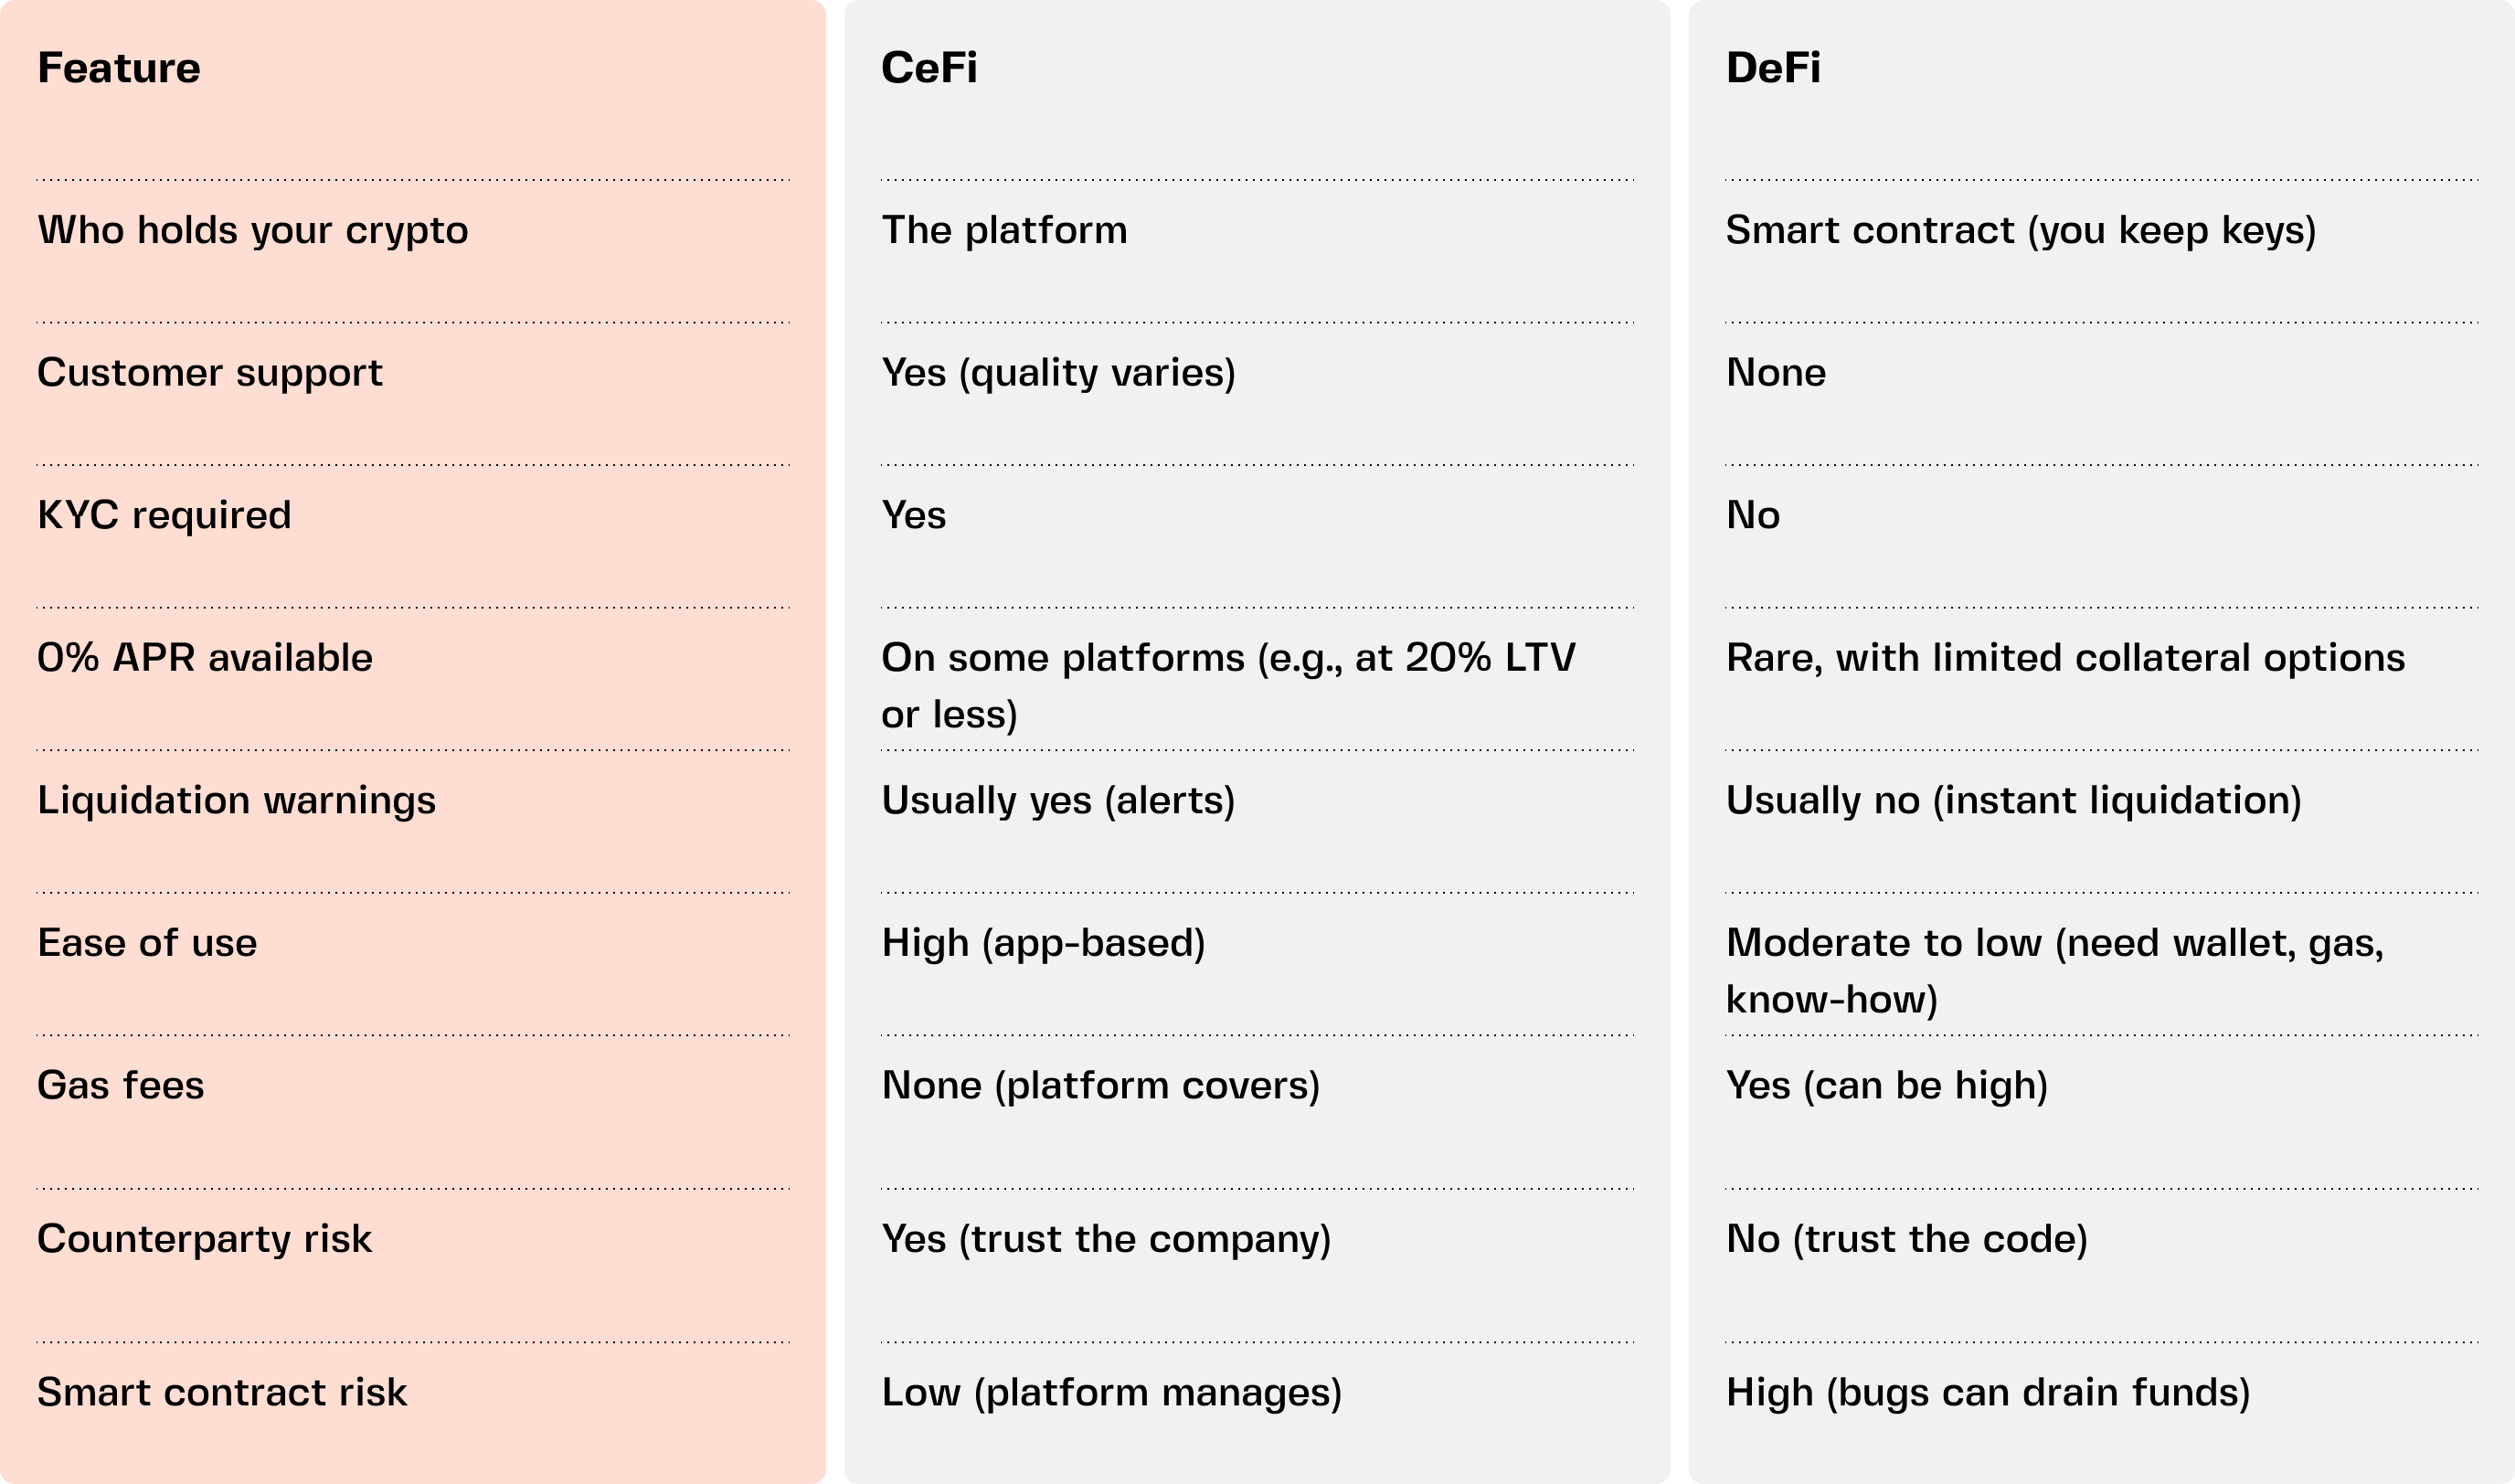The width and height of the screenshot is (2515, 1484).
Task: Click 'The platform' cell under CeFi
Action: click(x=1004, y=230)
